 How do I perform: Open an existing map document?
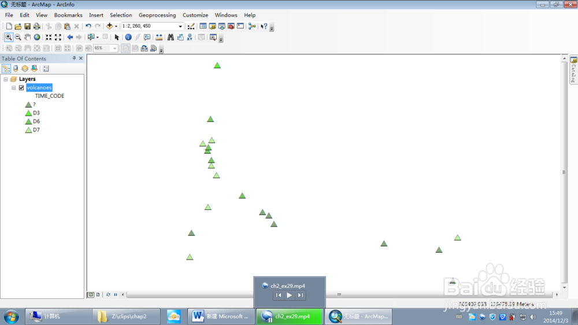click(x=18, y=26)
